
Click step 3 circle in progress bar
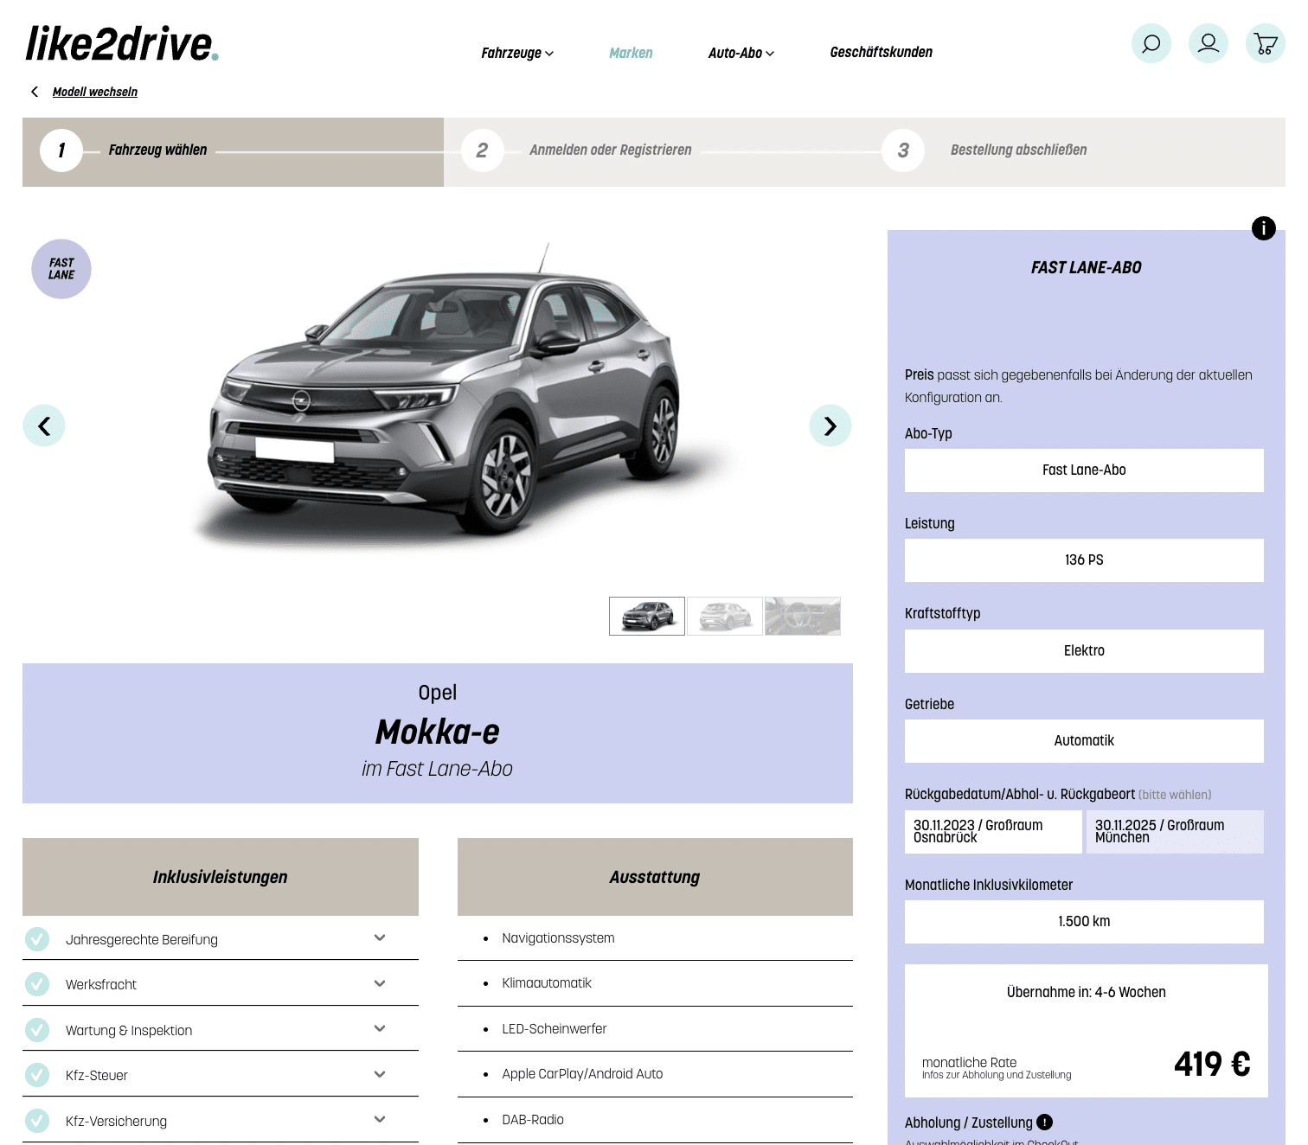click(903, 150)
